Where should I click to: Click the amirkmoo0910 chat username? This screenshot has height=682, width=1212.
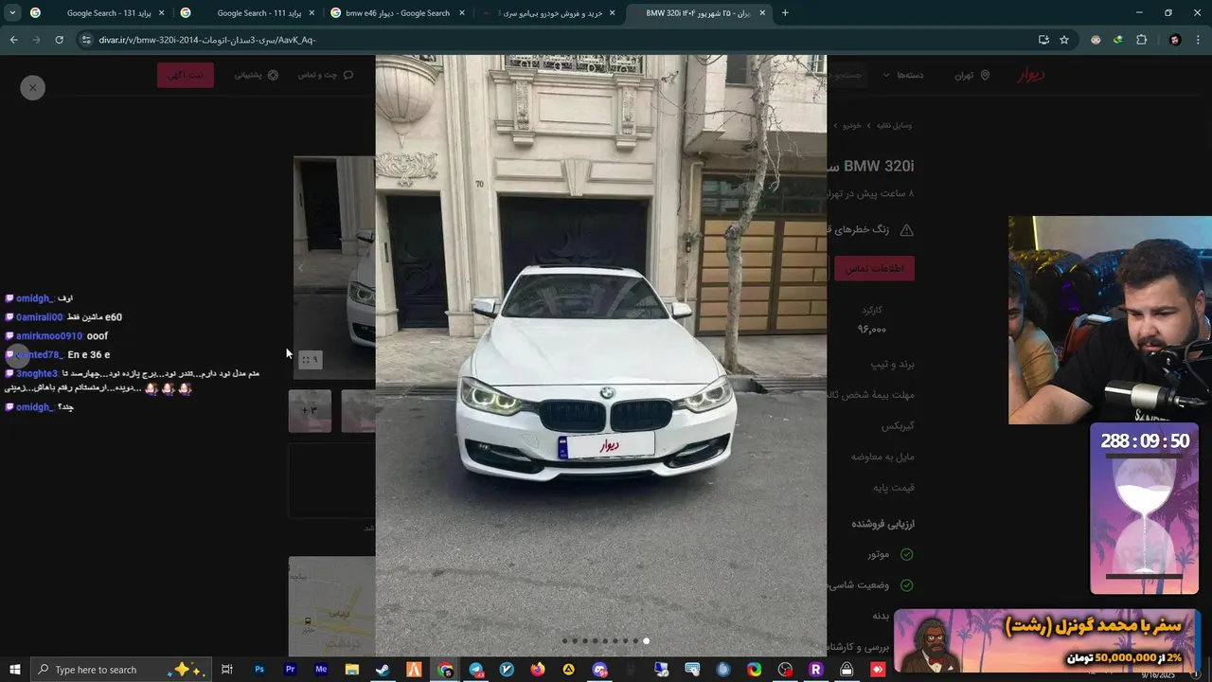click(49, 336)
